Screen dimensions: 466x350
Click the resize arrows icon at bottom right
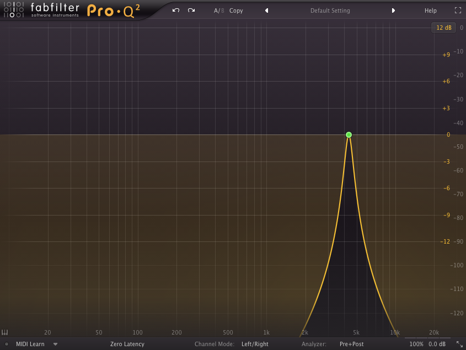pyautogui.click(x=459, y=344)
